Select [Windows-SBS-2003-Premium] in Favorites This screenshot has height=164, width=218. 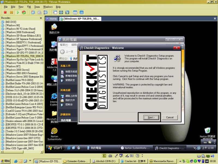21,73
